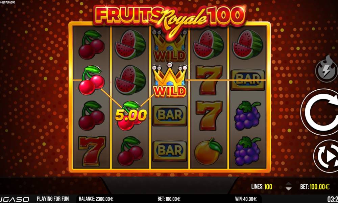This screenshot has height=203, width=338.
Task: Click the upper grapes symbol on fifth reel
Action: (x=247, y=115)
